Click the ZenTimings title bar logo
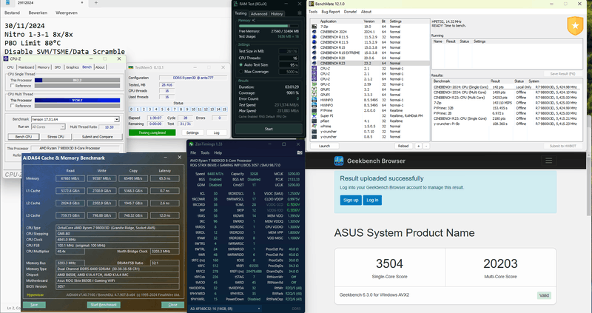The image size is (592, 313). tap(192, 144)
